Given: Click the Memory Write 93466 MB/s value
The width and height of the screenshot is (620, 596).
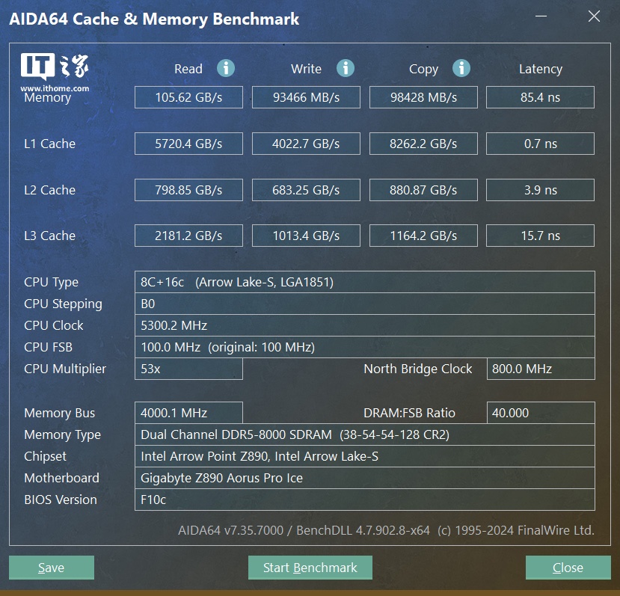Looking at the screenshot, I should click(x=306, y=97).
